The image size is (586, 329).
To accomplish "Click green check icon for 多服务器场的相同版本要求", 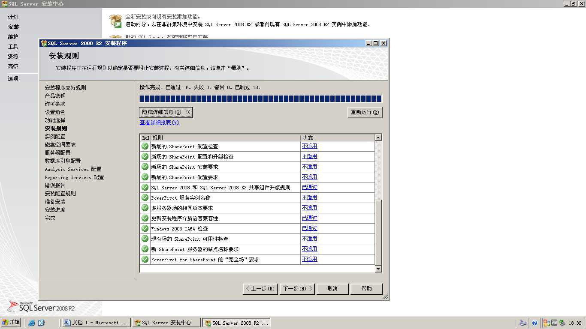I will tap(145, 208).
